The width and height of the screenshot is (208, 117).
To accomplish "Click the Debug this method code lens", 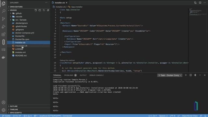I will click(67, 60).
